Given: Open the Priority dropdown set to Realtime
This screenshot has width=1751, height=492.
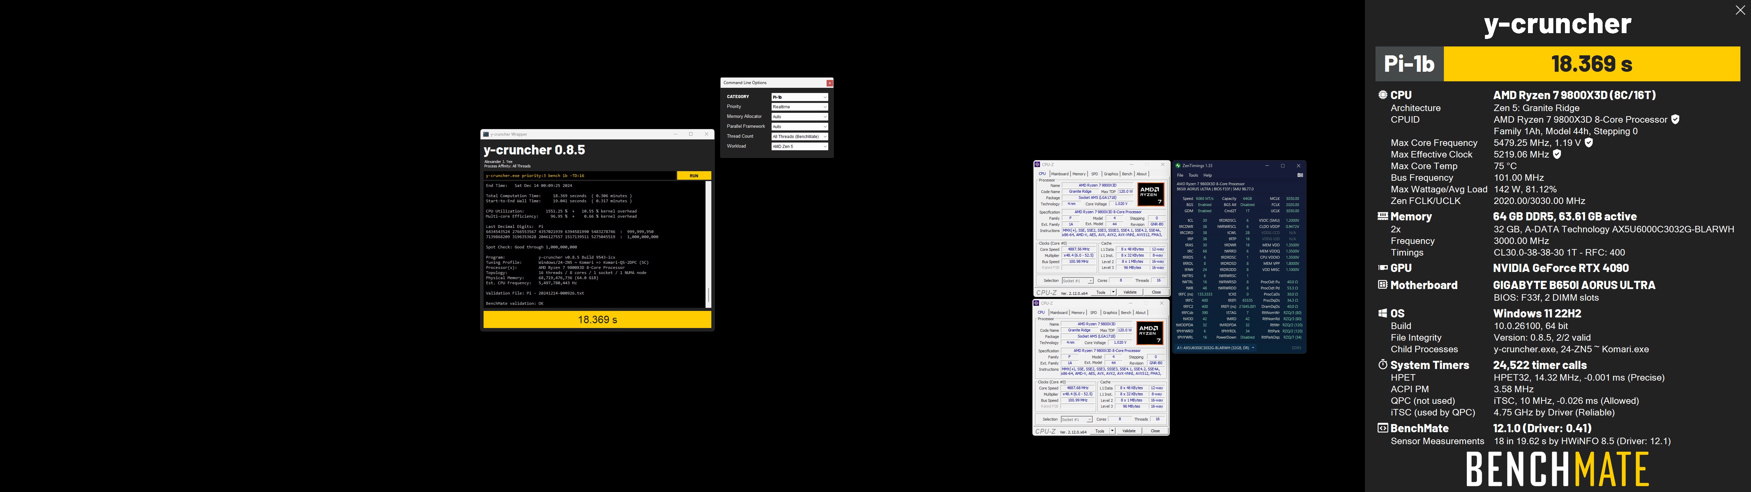Looking at the screenshot, I should click(799, 107).
